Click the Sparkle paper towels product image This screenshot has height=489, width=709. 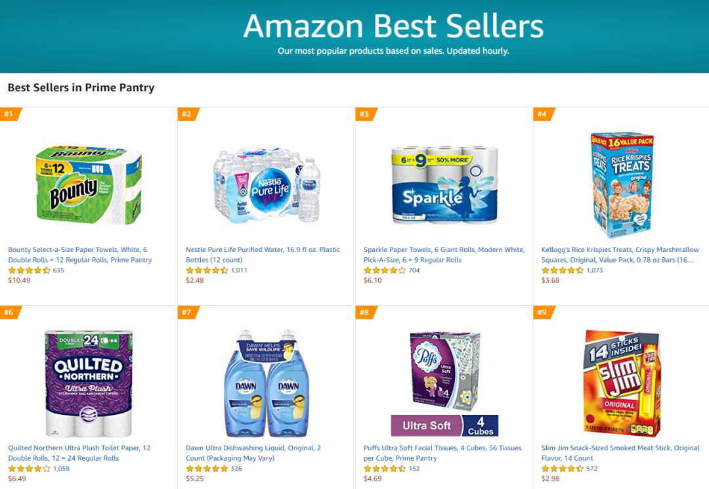tap(444, 185)
